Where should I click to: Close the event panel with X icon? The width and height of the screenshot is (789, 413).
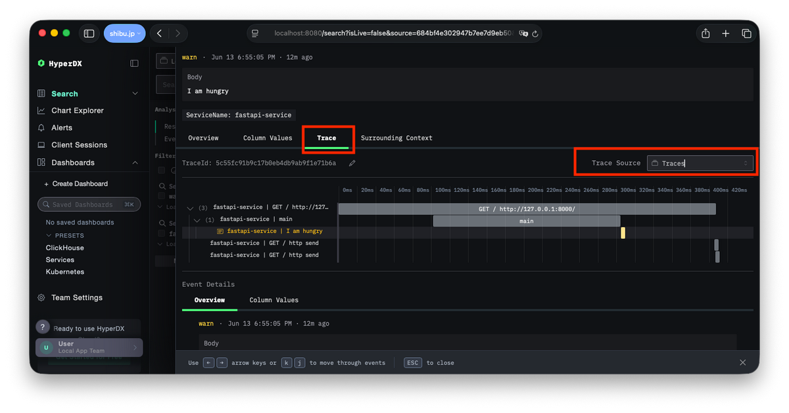tap(742, 362)
